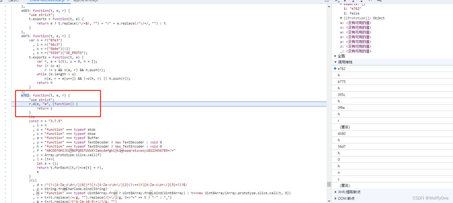
Task: Select scope variable v with no available value
Action: pos(356,27)
